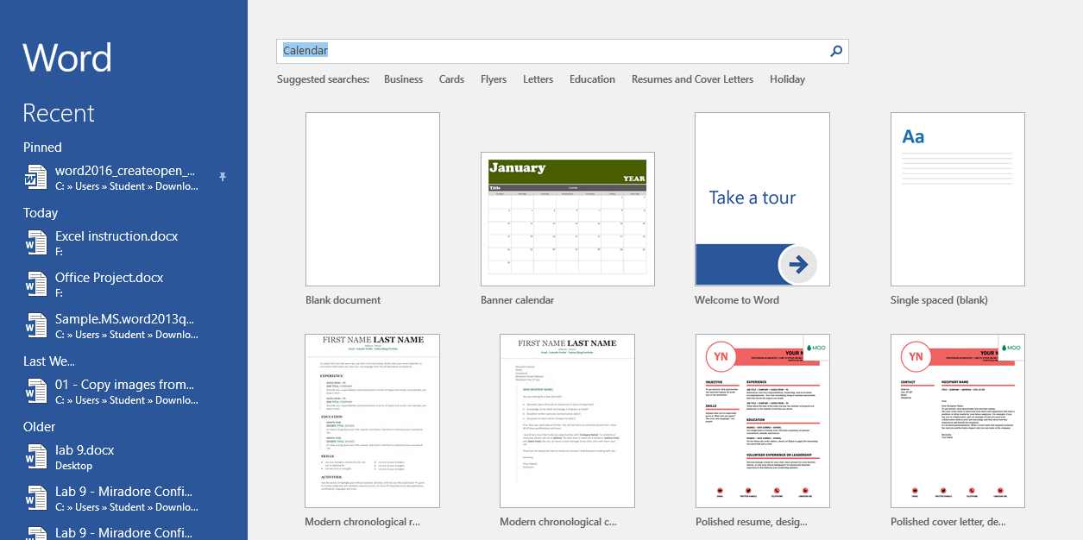Click the Welcome to Word caption
The image size is (1083, 540).
tap(737, 300)
